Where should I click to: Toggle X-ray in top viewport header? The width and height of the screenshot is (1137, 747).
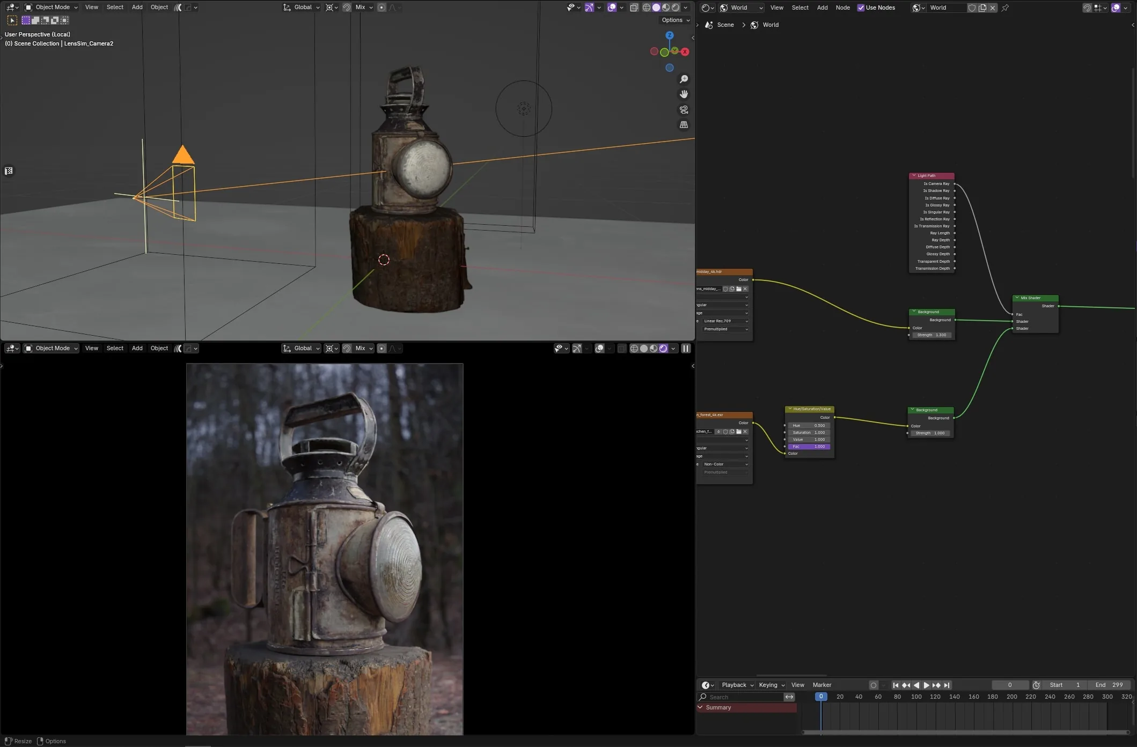point(634,8)
